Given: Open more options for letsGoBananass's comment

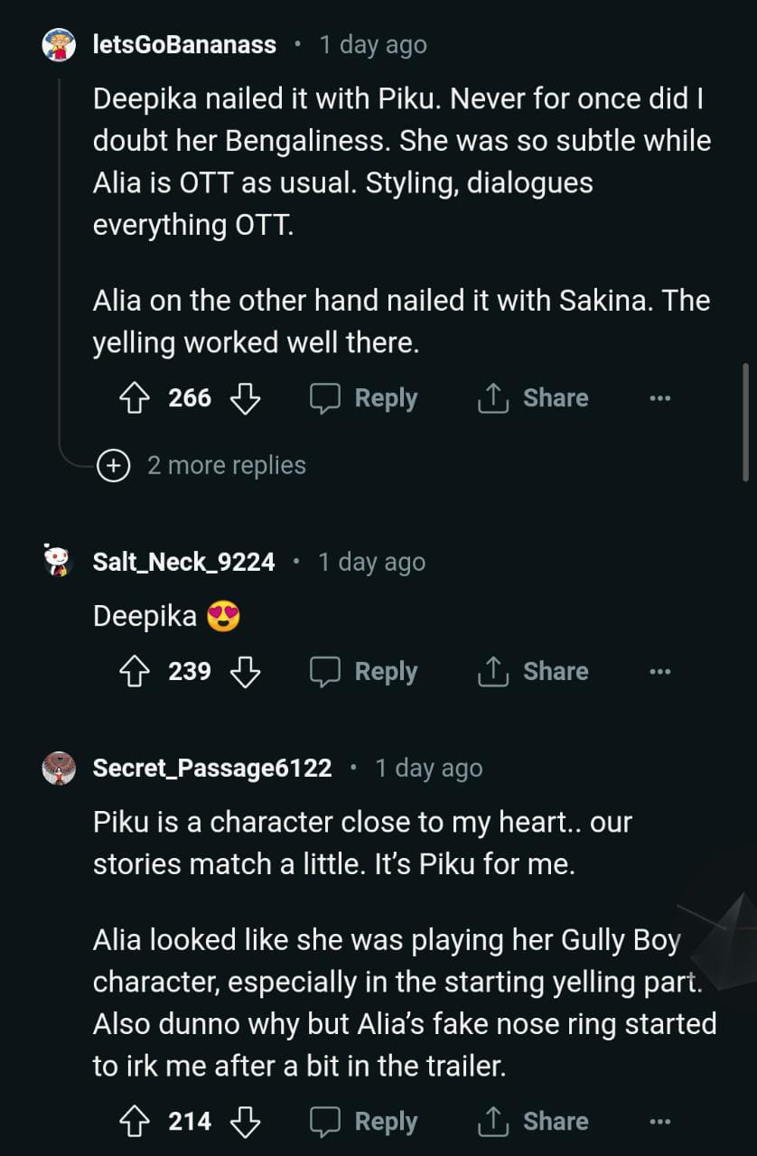Looking at the screenshot, I should [x=659, y=398].
